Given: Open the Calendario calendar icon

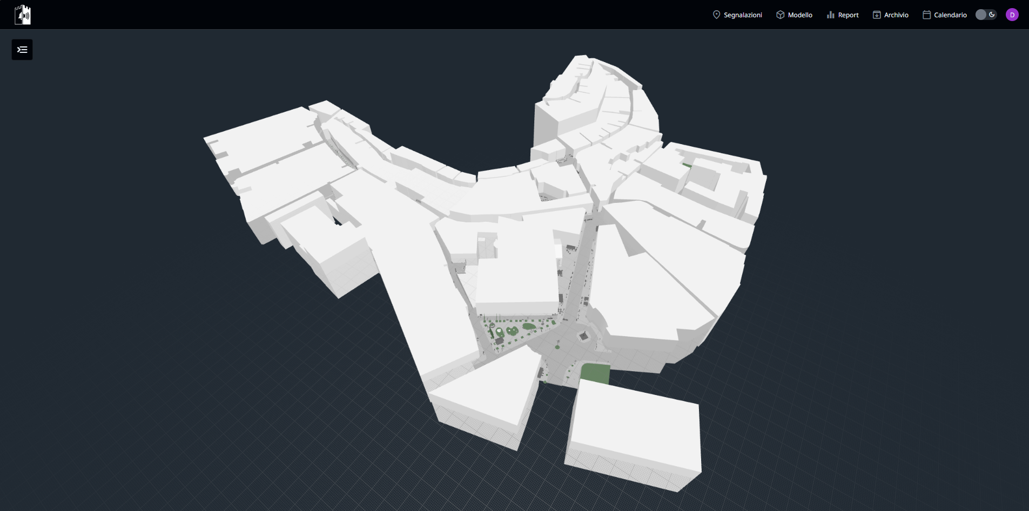Looking at the screenshot, I should tap(927, 15).
